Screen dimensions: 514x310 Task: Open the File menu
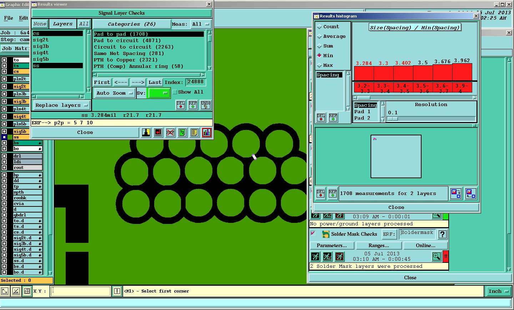[9, 18]
